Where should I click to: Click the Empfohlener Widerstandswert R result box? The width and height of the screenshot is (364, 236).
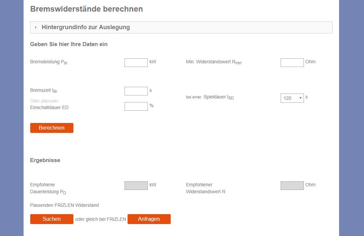point(292,185)
